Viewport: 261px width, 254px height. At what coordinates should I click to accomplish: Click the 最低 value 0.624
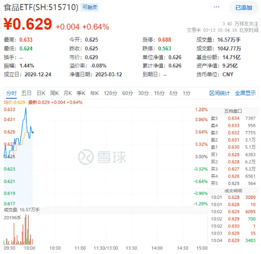tap(26, 48)
